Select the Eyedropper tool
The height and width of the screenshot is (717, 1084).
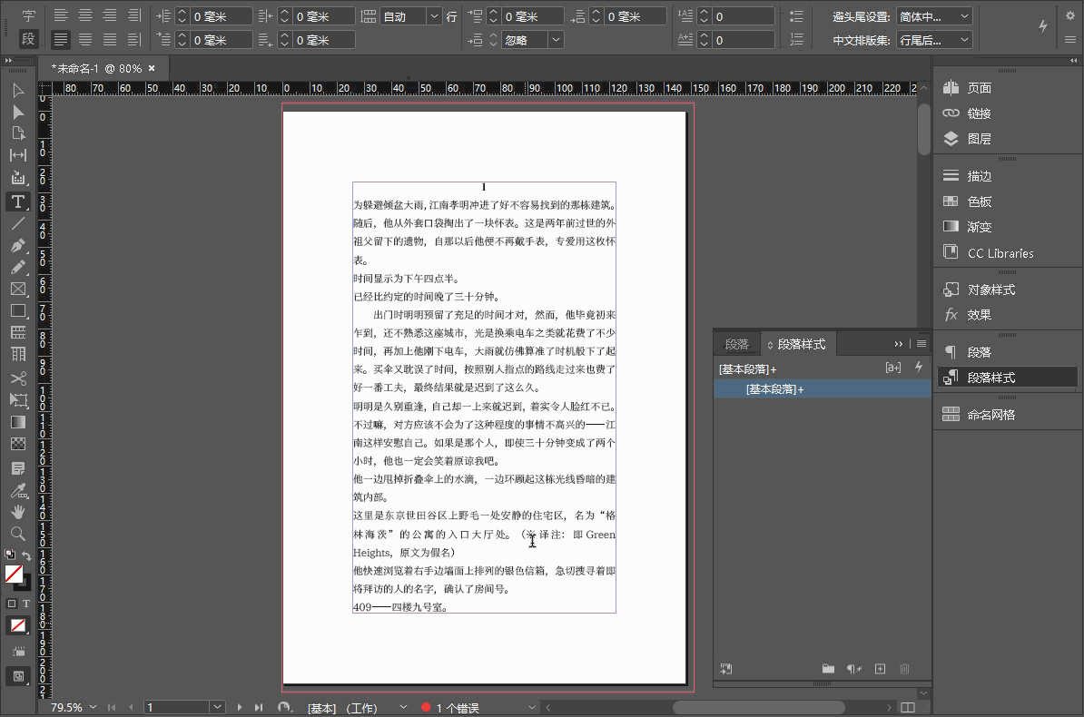pyautogui.click(x=18, y=490)
